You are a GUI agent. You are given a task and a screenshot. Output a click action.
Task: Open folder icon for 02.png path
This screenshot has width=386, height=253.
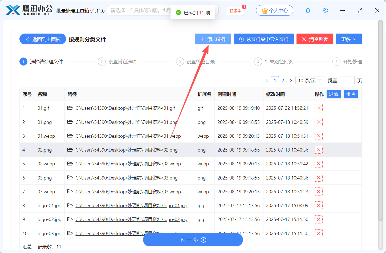[70, 150]
